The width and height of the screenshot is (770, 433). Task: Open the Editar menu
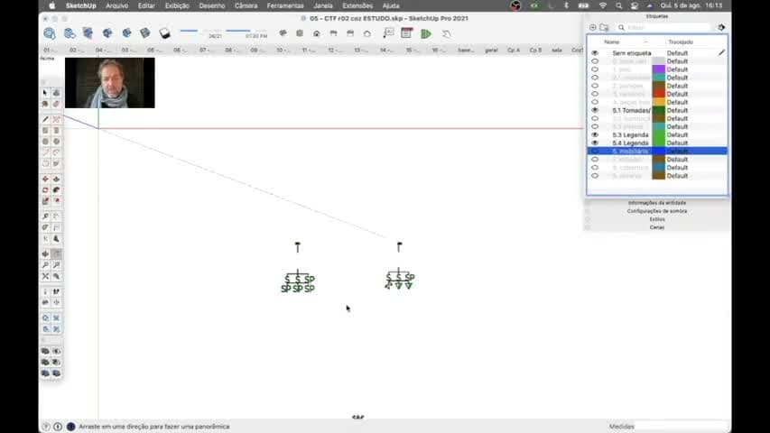coord(146,6)
